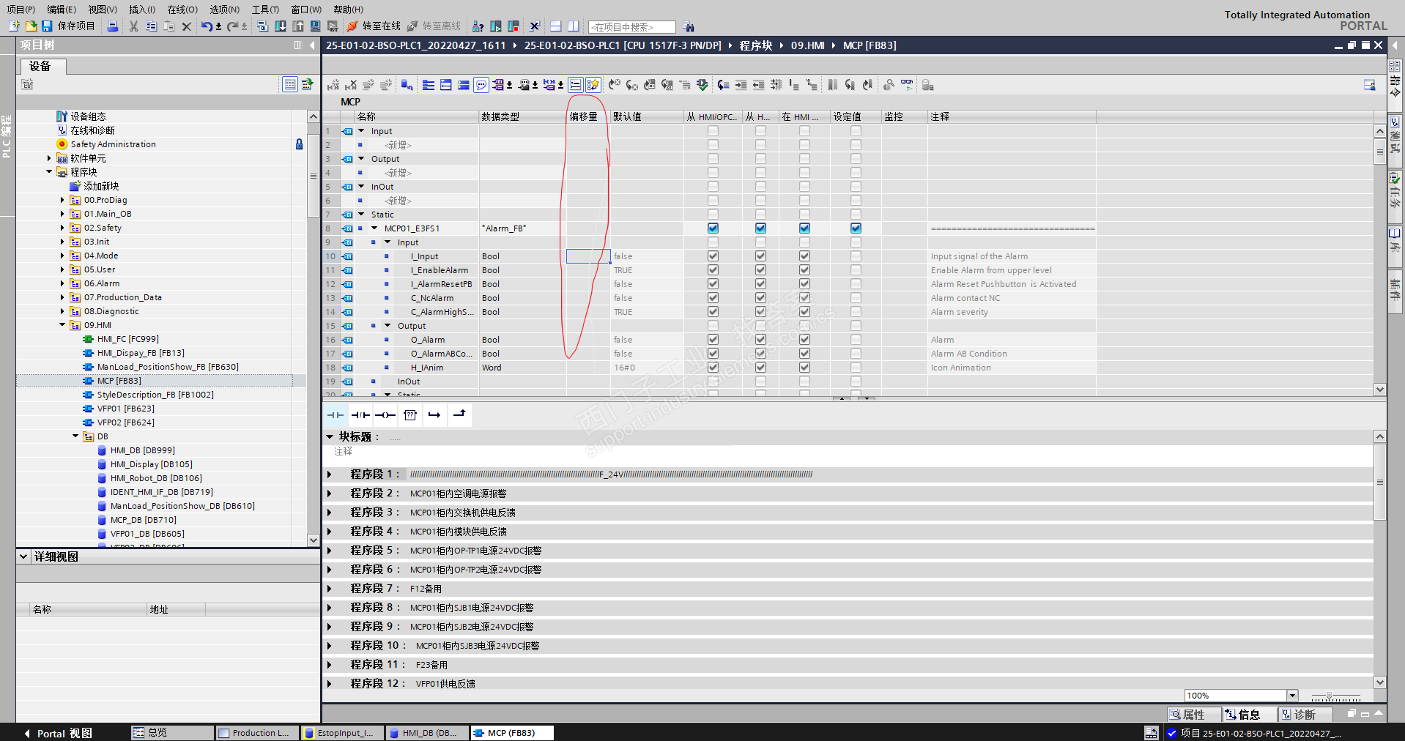Viewport: 1405px width, 741px height.
Task: Toggle HMI/OPC accessible checkbox for I_Input
Action: click(x=713, y=256)
